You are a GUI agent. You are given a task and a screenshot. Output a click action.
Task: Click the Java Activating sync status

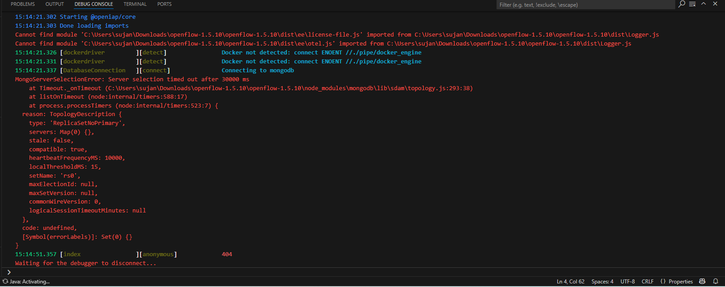pyautogui.click(x=26, y=281)
